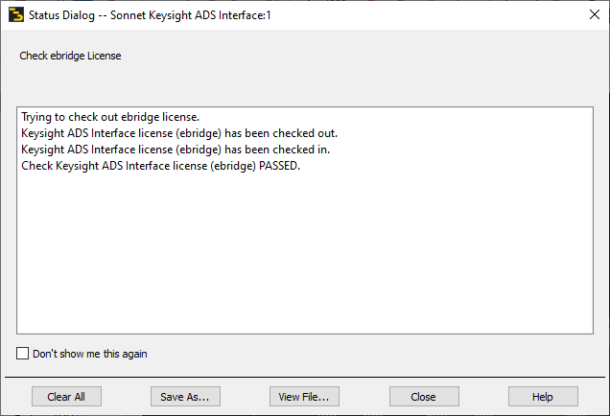Screen dimensions: 610x416
Task: Clear all messages with Clear All button
Action: (x=66, y=397)
